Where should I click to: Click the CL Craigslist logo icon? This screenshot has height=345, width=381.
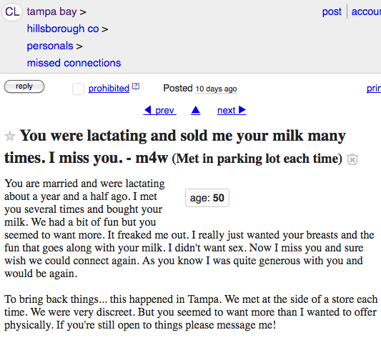12,12
